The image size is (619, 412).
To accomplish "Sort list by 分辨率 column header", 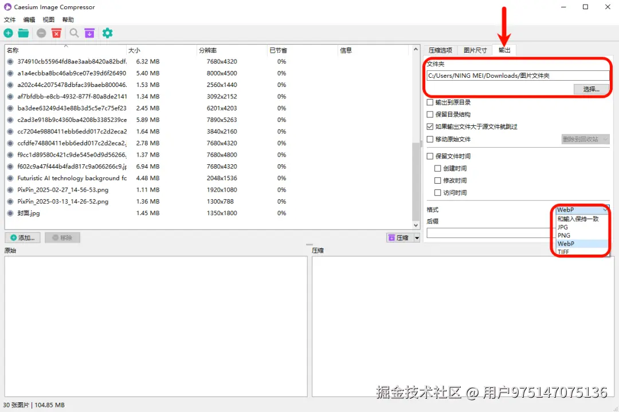I will tap(232, 50).
